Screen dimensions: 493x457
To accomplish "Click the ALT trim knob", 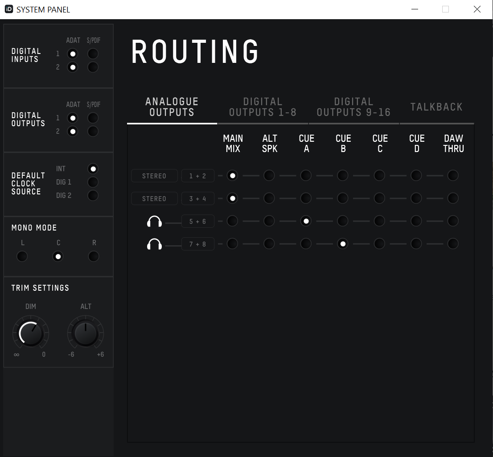I will click(x=86, y=333).
